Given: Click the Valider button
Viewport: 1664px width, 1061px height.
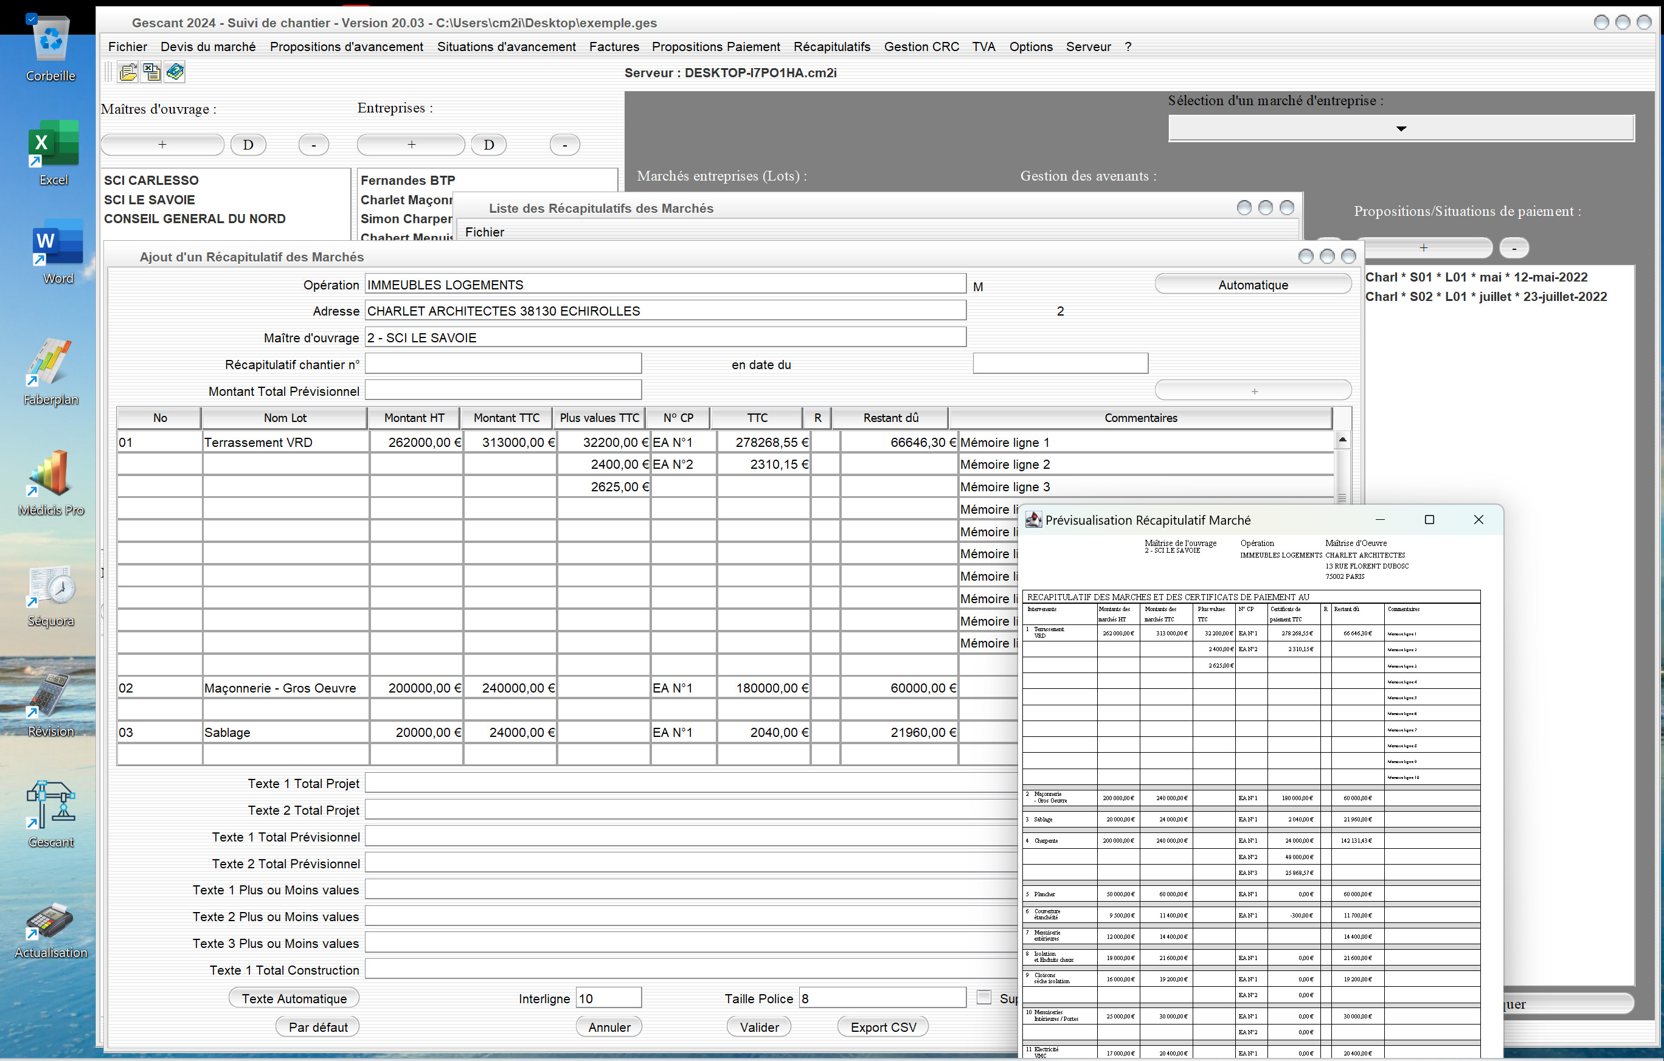Looking at the screenshot, I should pyautogui.click(x=759, y=1027).
